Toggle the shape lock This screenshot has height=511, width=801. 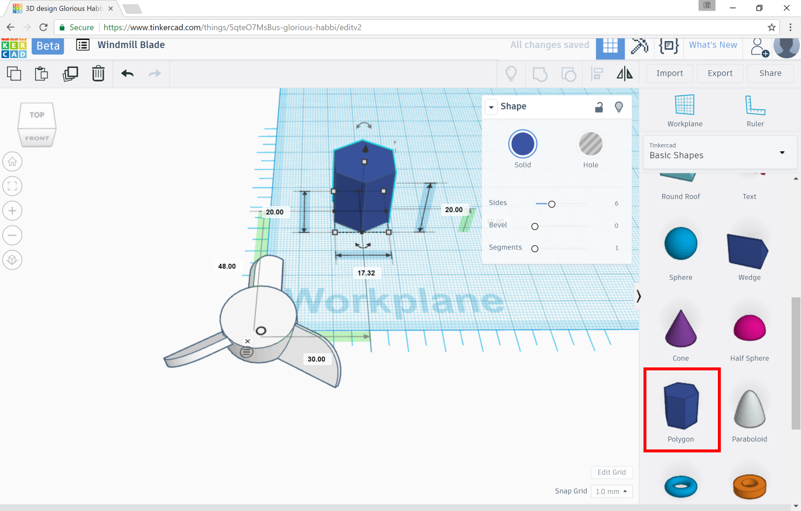click(598, 107)
